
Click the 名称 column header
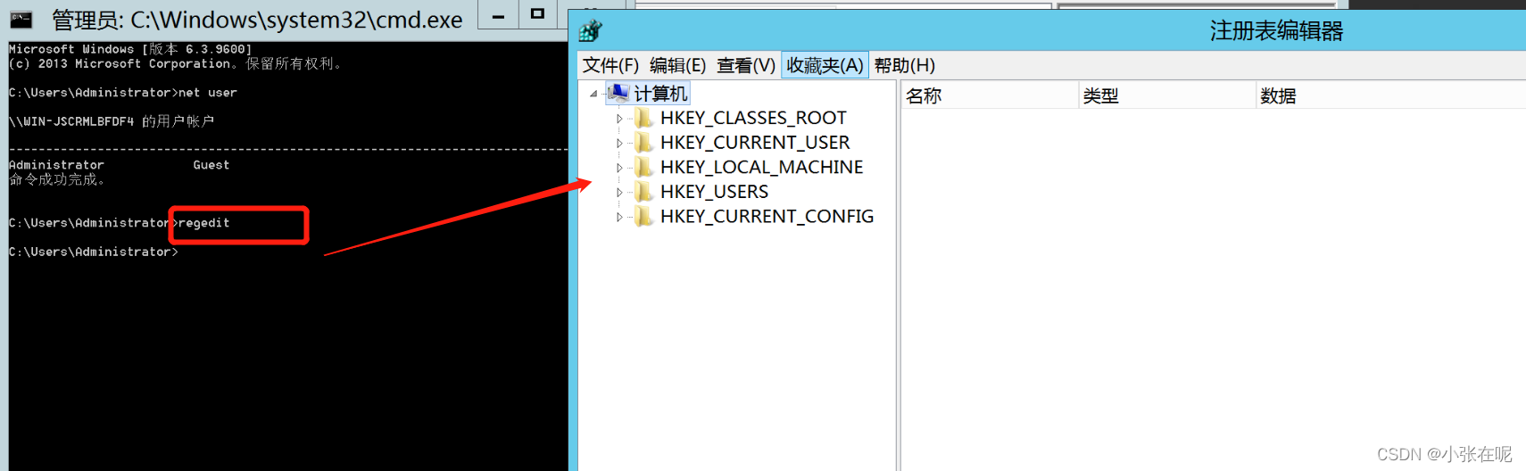click(x=990, y=95)
